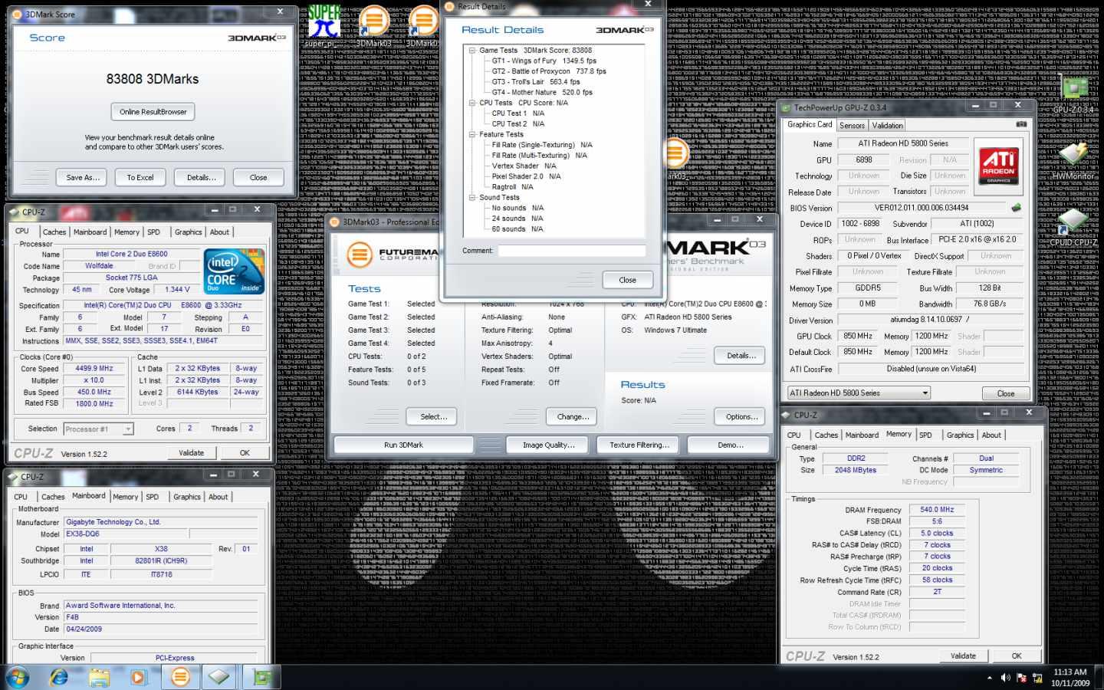Click Run 3DMark button
Viewport: 1104px width, 690px height.
coord(403,445)
